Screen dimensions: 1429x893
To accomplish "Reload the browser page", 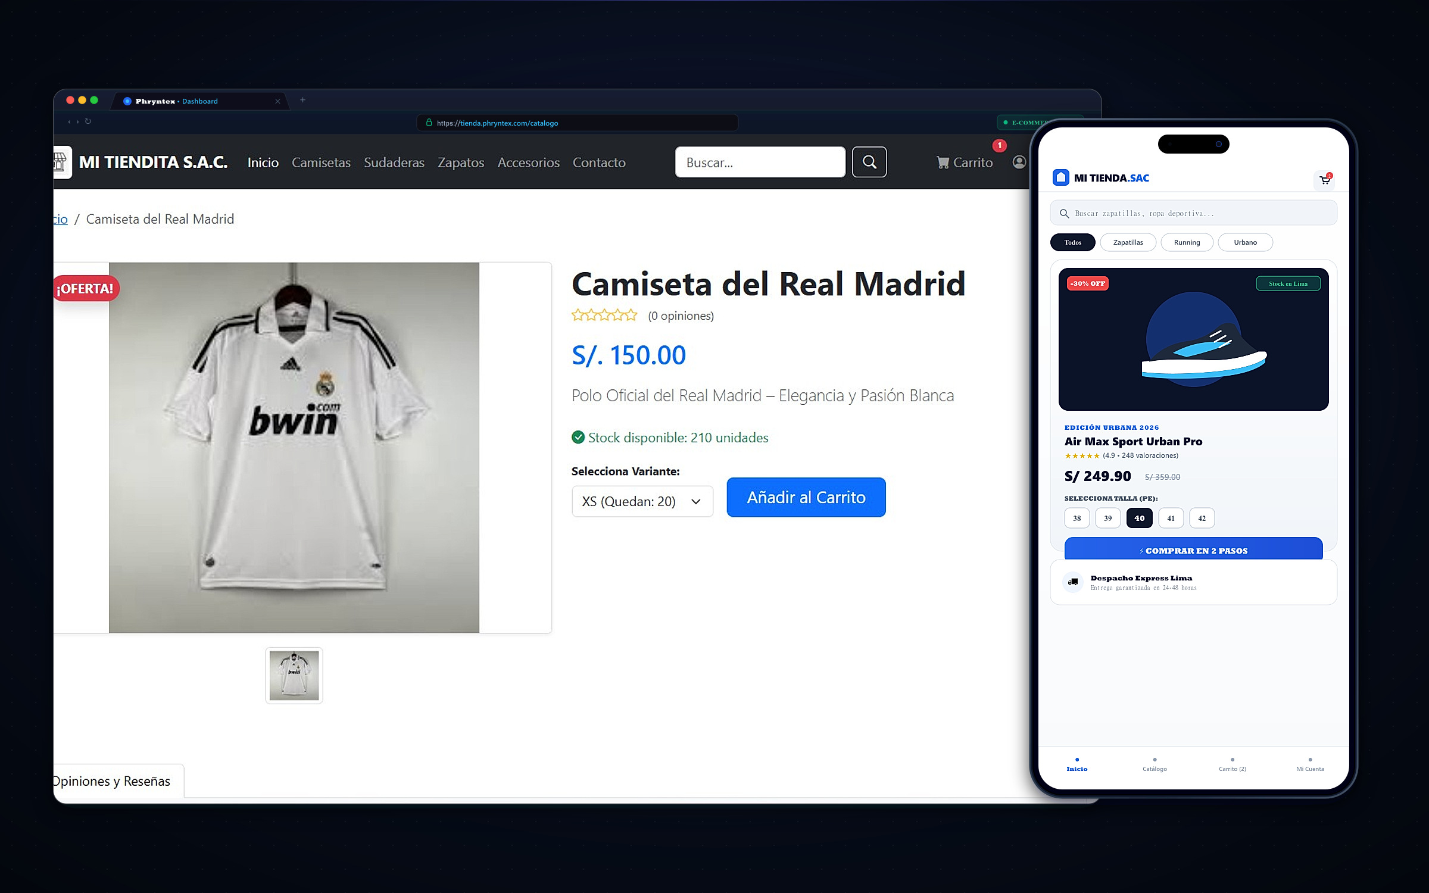I will [88, 121].
